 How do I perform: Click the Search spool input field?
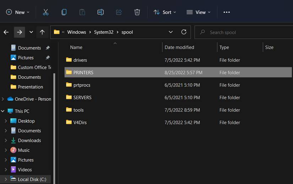coord(245,32)
